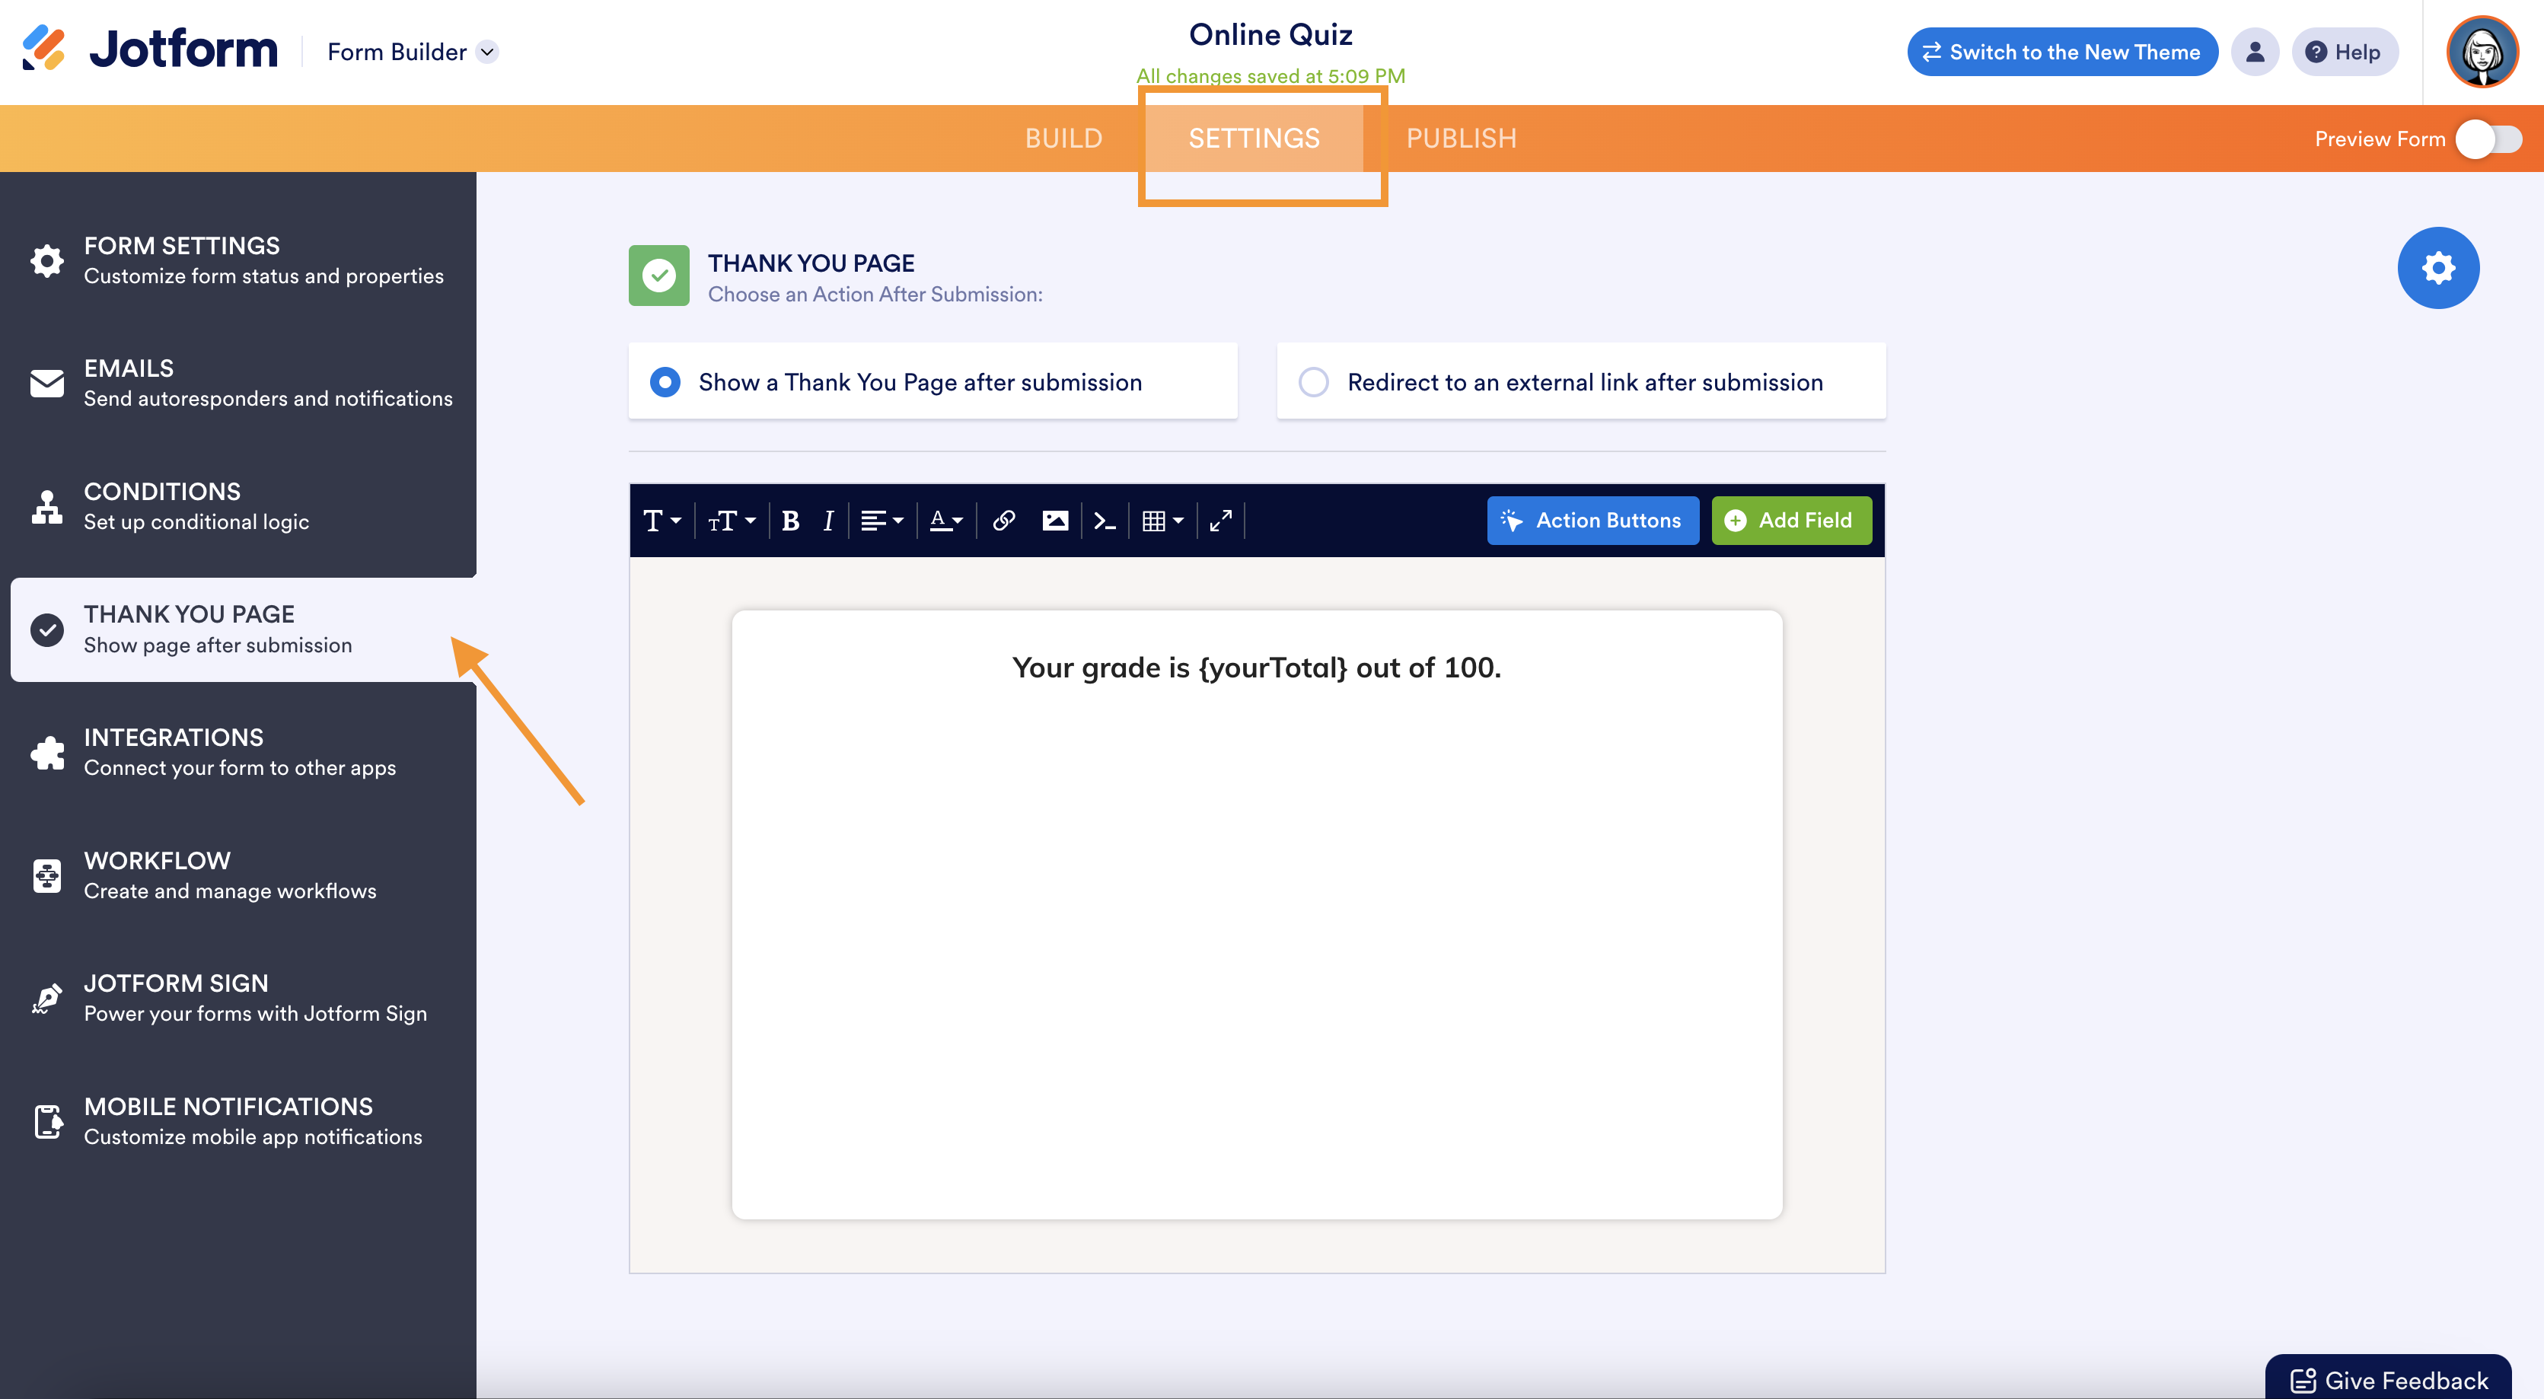Open the table insert dropdown
The height and width of the screenshot is (1399, 2544).
click(x=1162, y=521)
